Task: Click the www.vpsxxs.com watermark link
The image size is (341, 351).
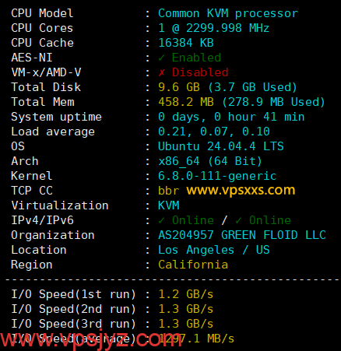Action: [241, 191]
